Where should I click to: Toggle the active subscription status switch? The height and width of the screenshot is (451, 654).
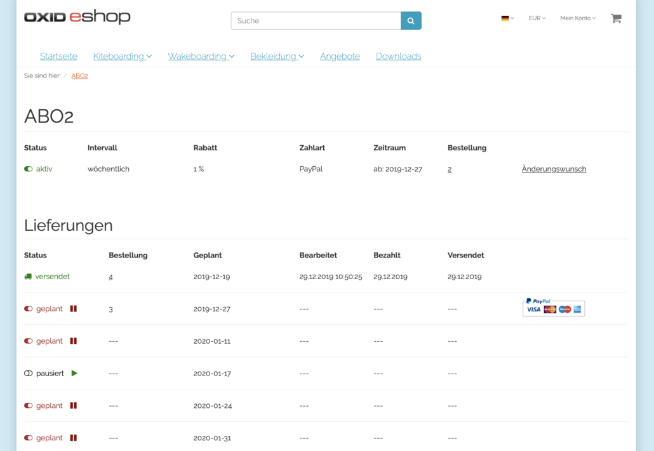(28, 169)
